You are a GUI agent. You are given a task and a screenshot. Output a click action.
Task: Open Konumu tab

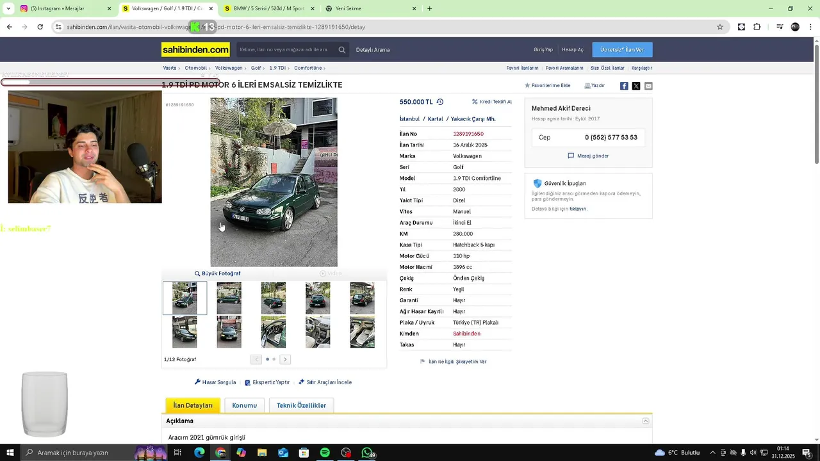(x=244, y=405)
